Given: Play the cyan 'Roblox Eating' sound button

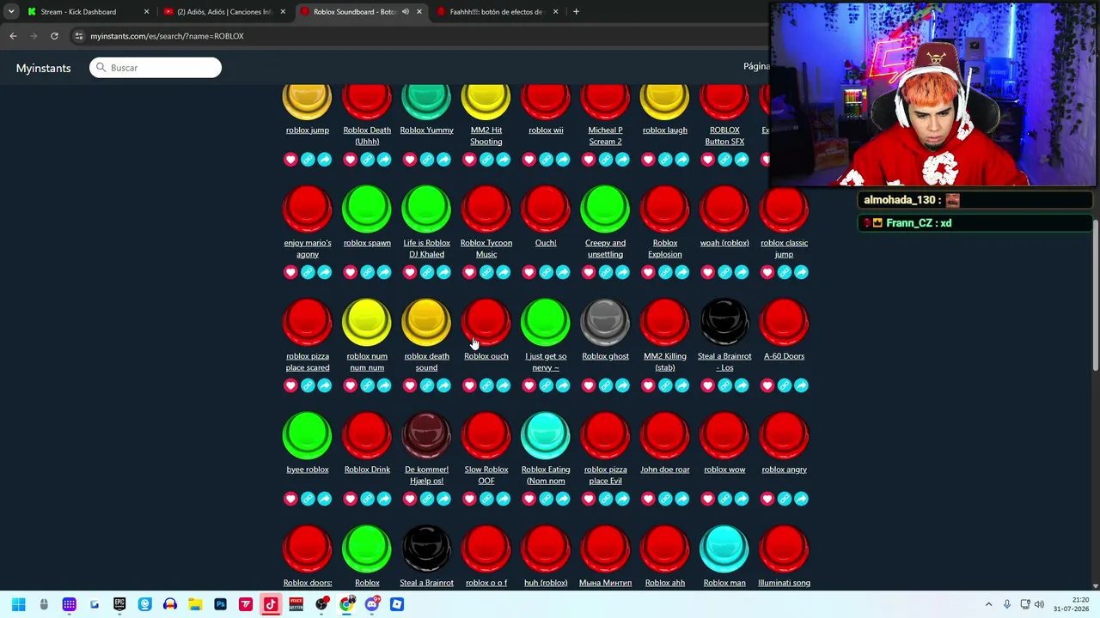Looking at the screenshot, I should point(546,435).
